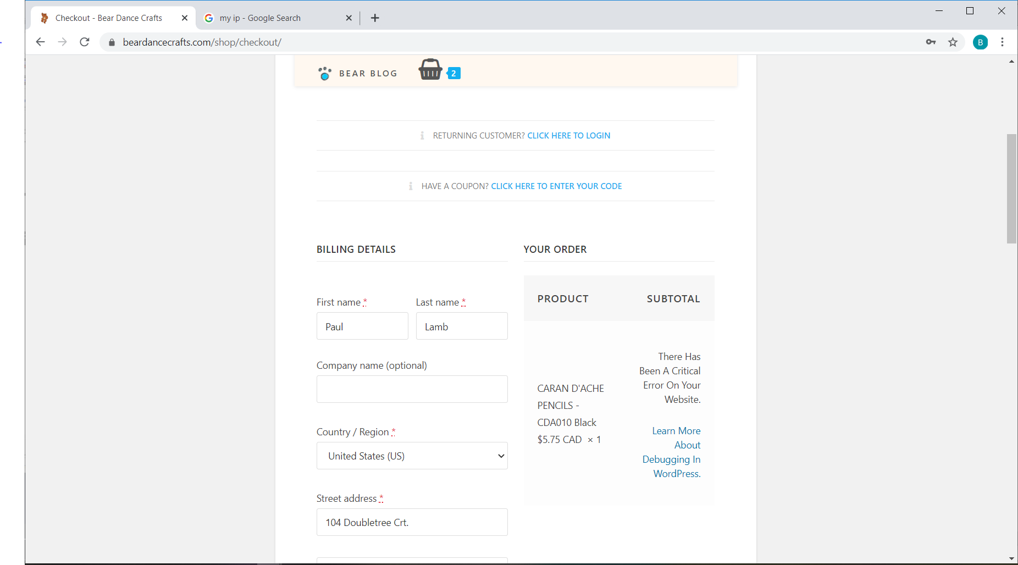
Task: Open a new browser tab
Action: tap(375, 18)
